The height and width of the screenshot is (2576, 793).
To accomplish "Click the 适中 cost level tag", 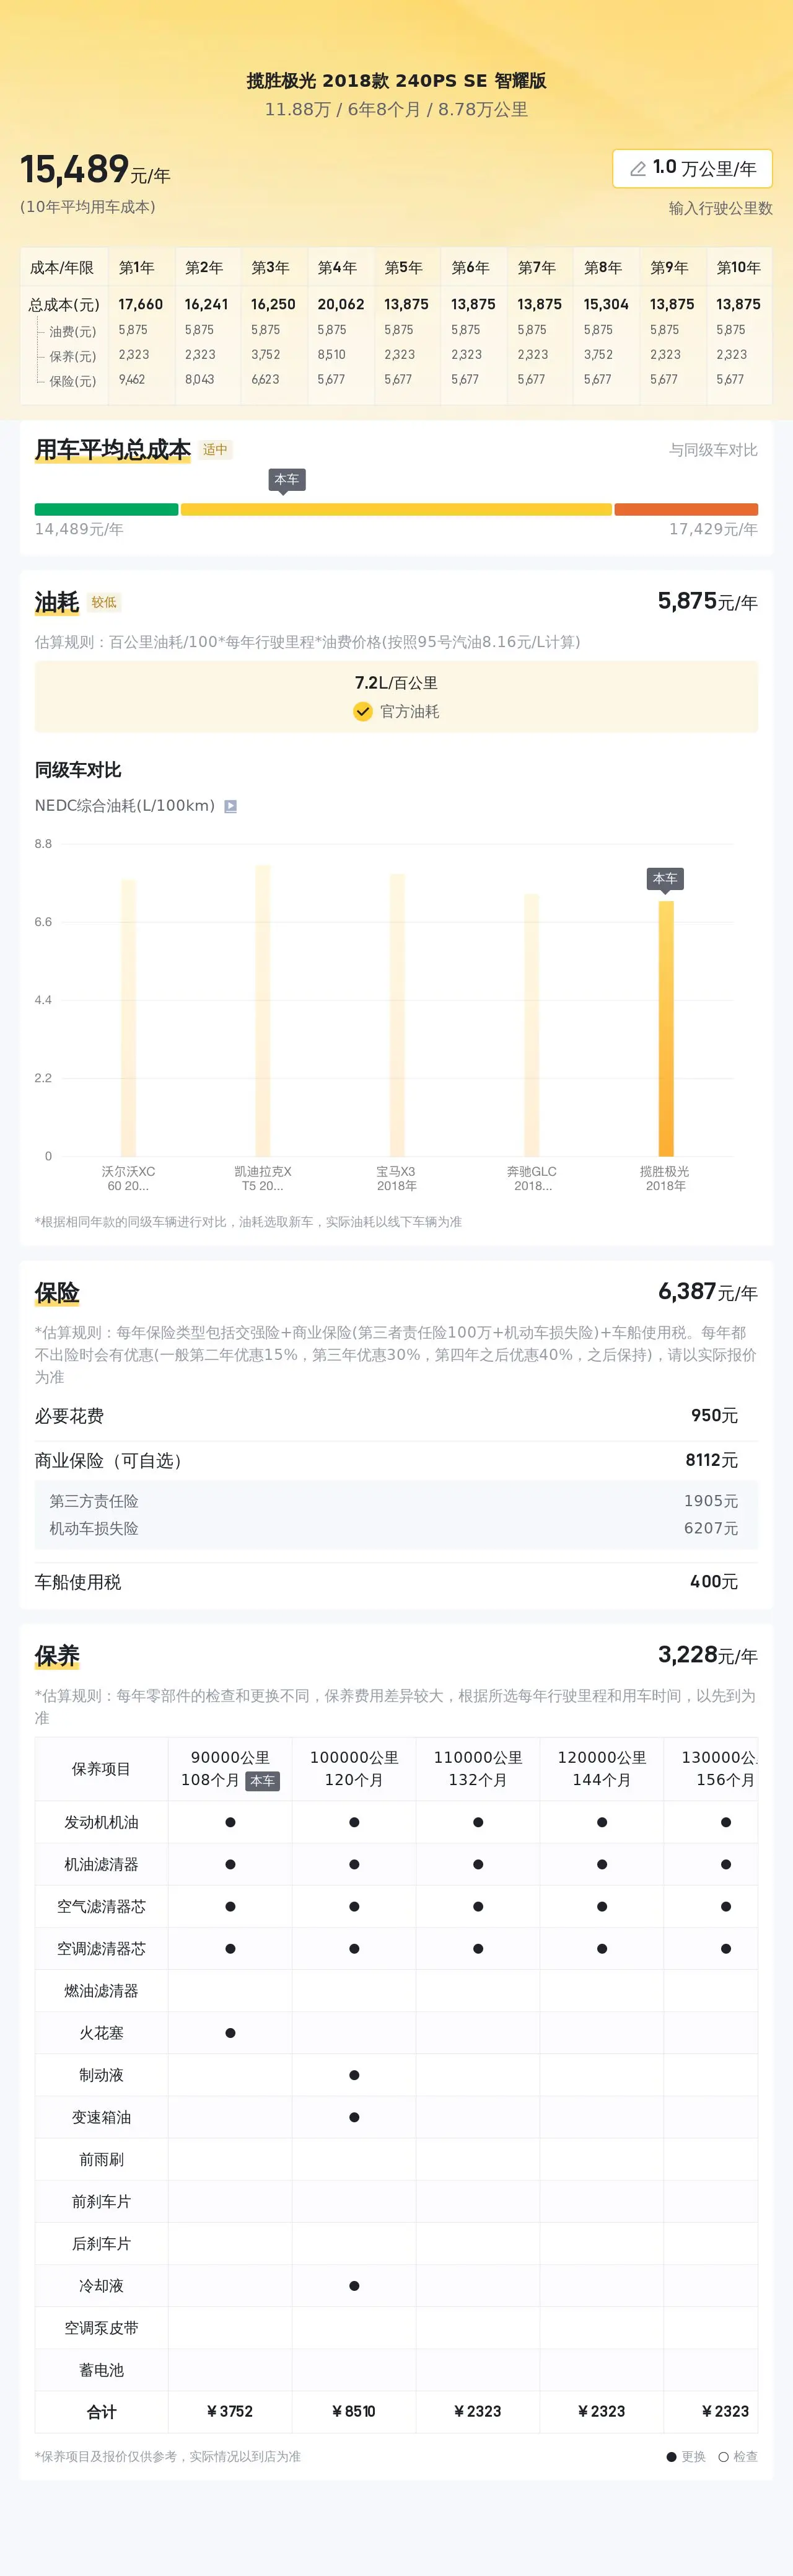I will point(215,450).
